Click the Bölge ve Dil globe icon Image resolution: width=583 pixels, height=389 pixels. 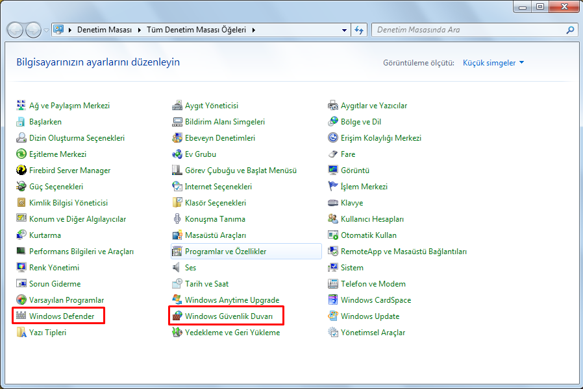tap(333, 122)
